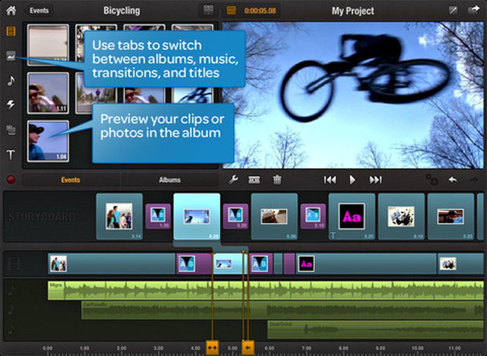Delete selected clip with trash icon
The image size is (487, 356).
click(277, 180)
